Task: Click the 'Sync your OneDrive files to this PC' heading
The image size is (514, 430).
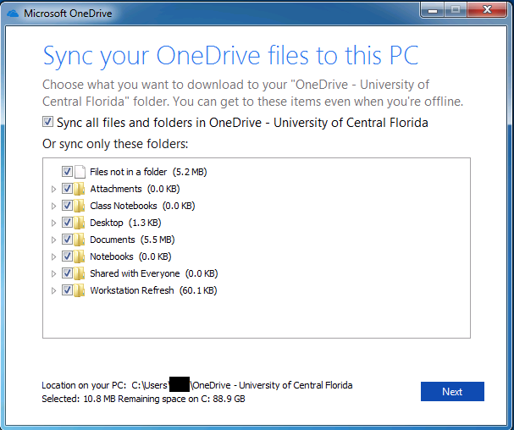Action: 231,56
